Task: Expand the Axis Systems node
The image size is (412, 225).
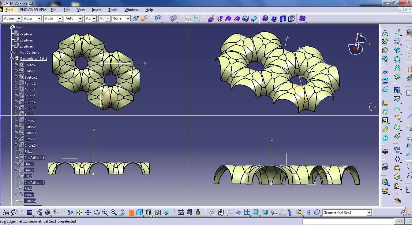Action: point(12,52)
